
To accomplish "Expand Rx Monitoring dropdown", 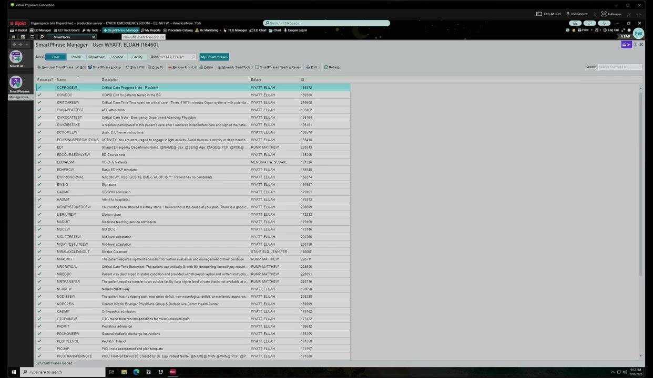I will pyautogui.click(x=208, y=30).
